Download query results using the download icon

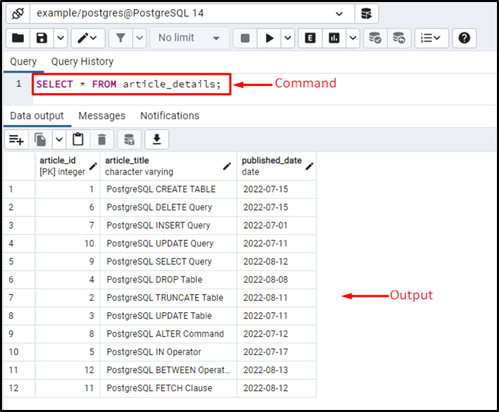coord(156,139)
